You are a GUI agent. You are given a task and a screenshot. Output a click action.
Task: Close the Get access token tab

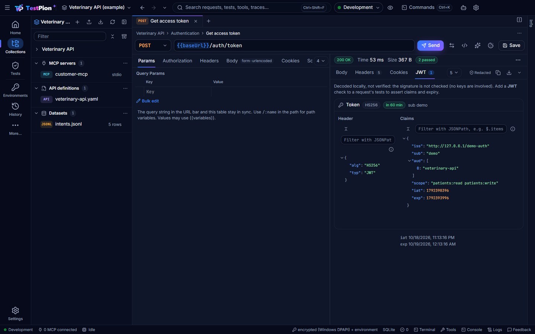[196, 21]
